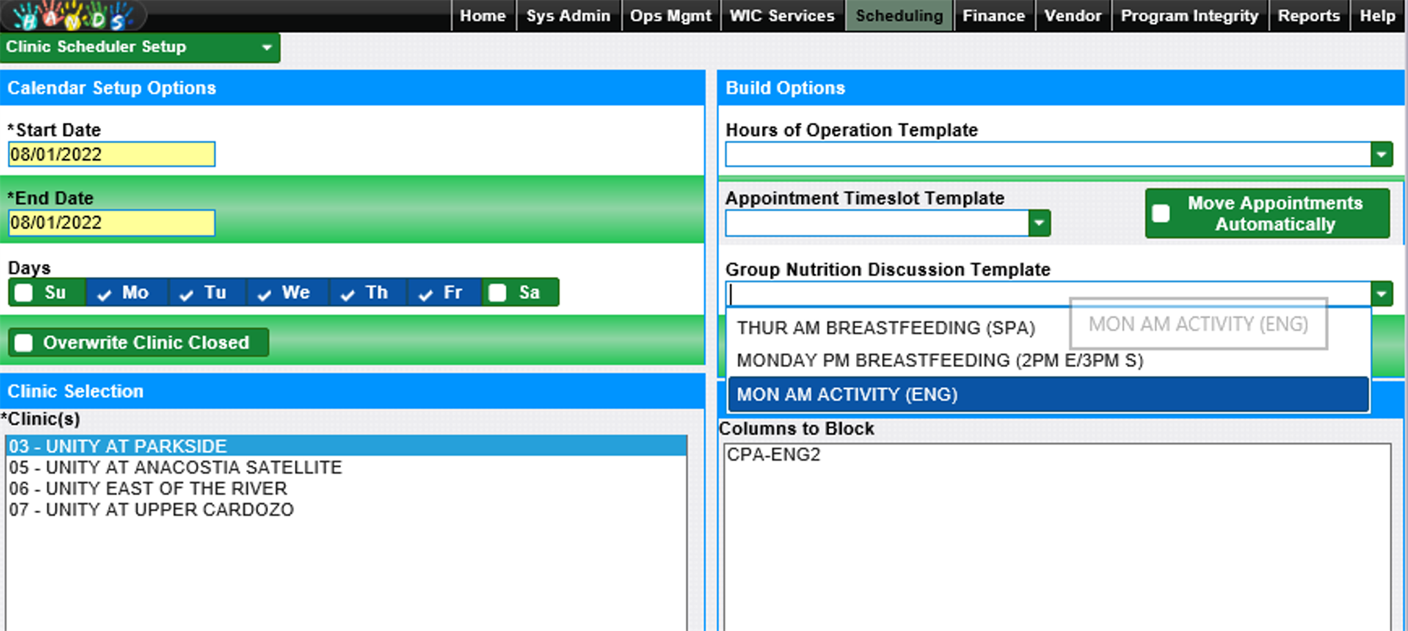Expand the Hours of Operation Template dropdown

click(x=1381, y=155)
